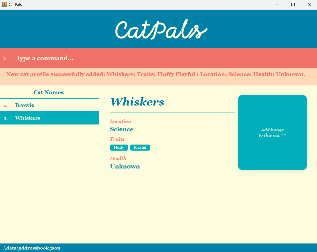Select Browie from the cat list
This screenshot has width=317, height=252.
[x=24, y=105]
